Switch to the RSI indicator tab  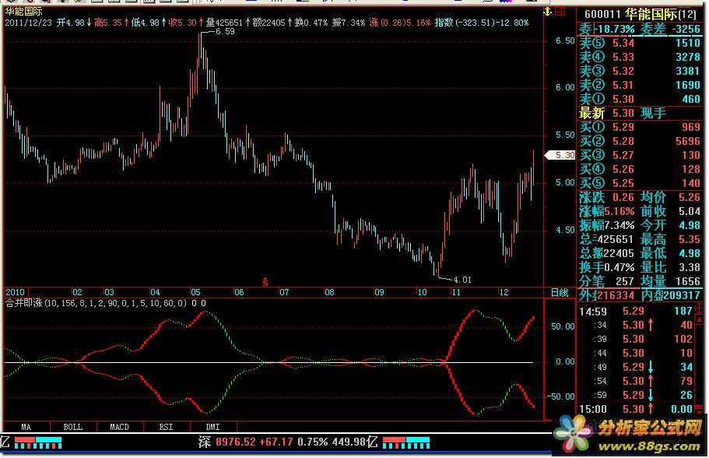pyautogui.click(x=166, y=427)
